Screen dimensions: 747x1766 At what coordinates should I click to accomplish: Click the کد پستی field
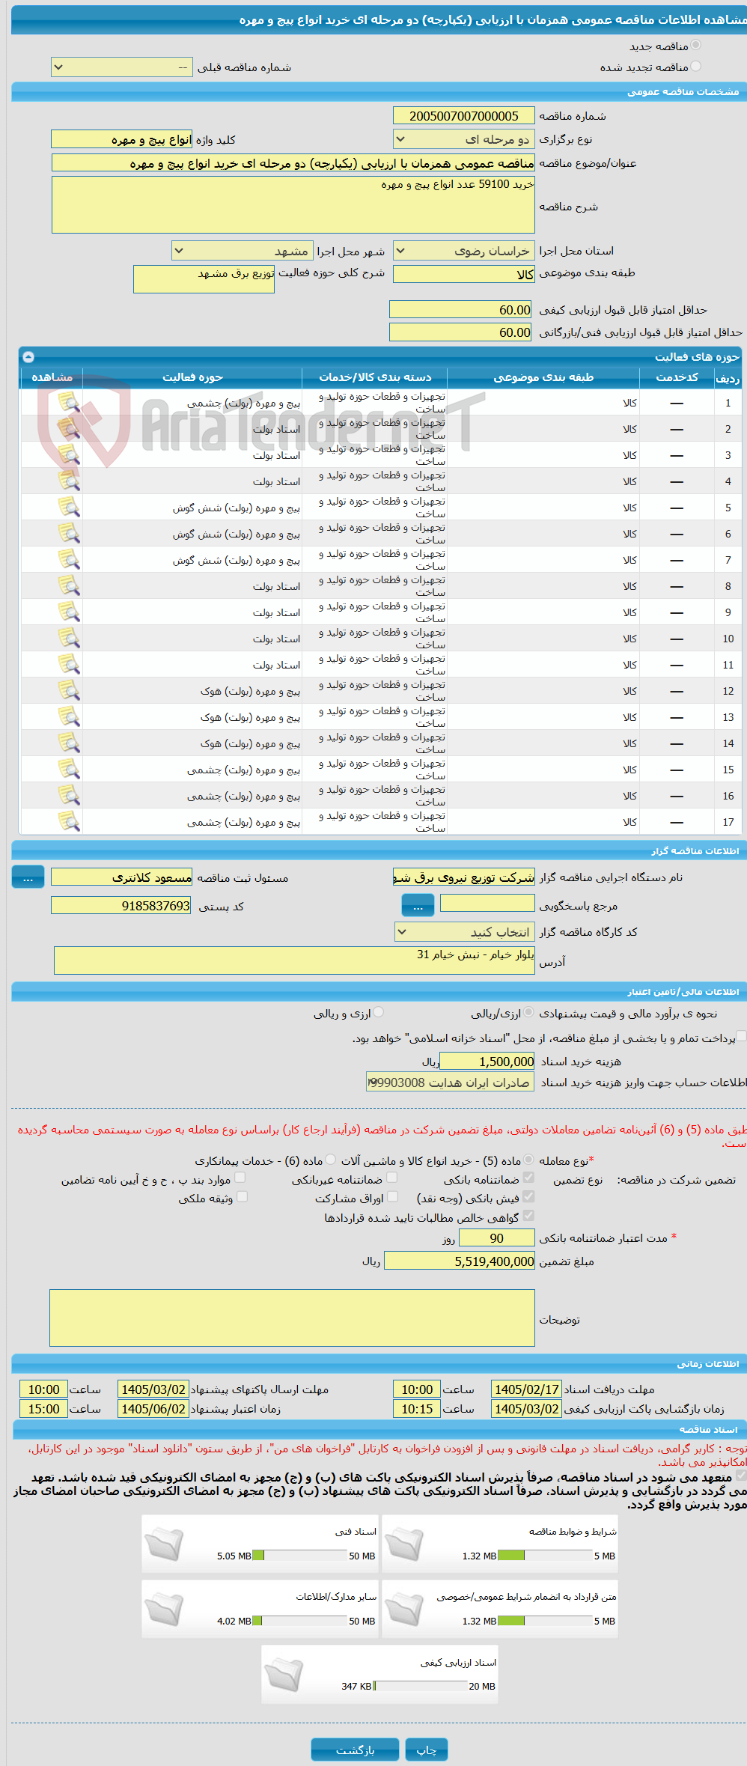(121, 906)
